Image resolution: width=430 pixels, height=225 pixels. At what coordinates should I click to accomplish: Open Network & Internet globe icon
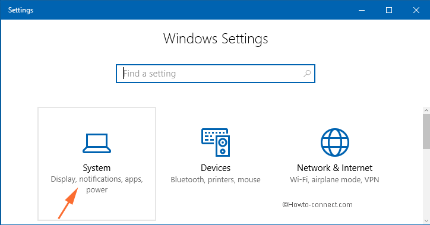(x=334, y=142)
